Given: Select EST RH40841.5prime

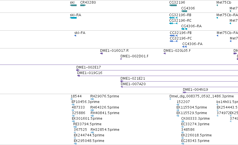Looking at the screenshot, I should (92, 116).
